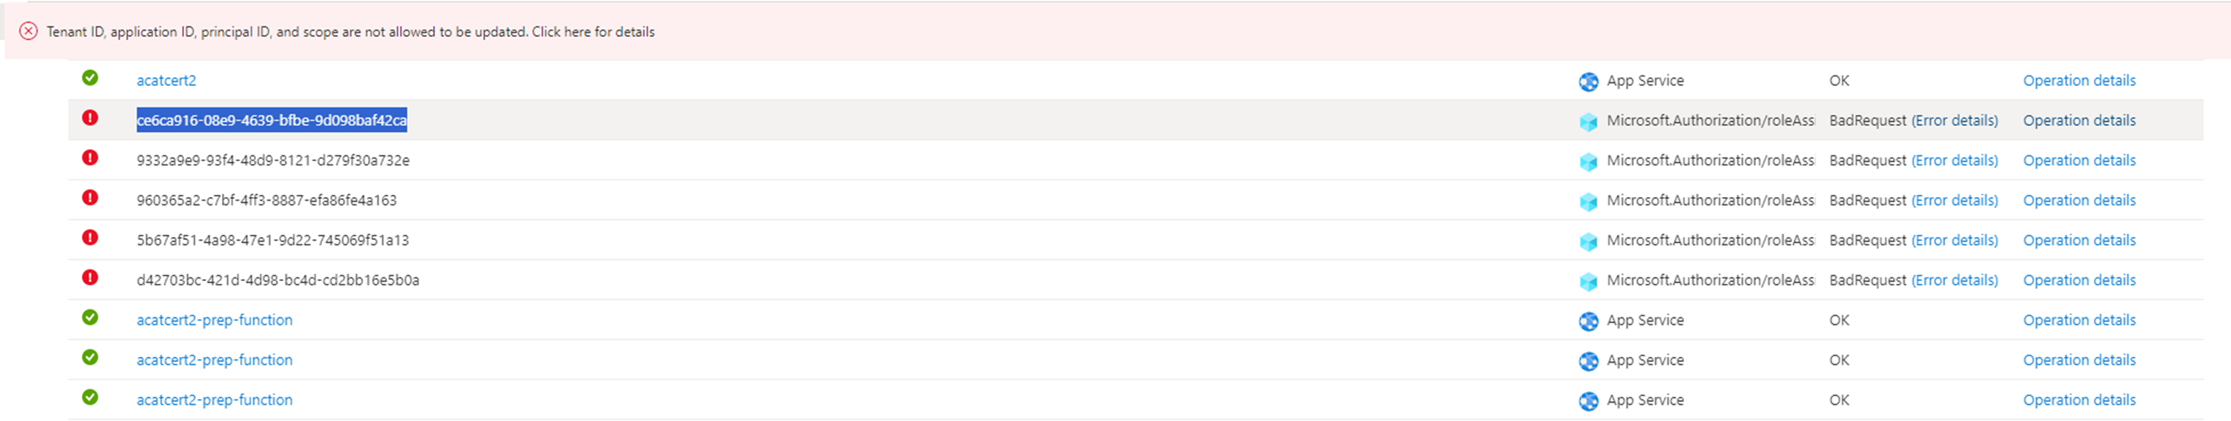Viewport: 2231px width, 421px height.
Task: Click the error X icon in the banner
Action: 29,31
